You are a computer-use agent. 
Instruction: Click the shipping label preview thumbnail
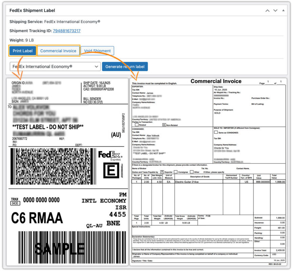[x=67, y=172]
